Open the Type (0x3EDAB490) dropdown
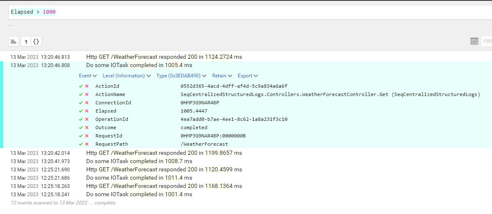Image resolution: width=492 pixels, height=214 pixels. point(181,76)
